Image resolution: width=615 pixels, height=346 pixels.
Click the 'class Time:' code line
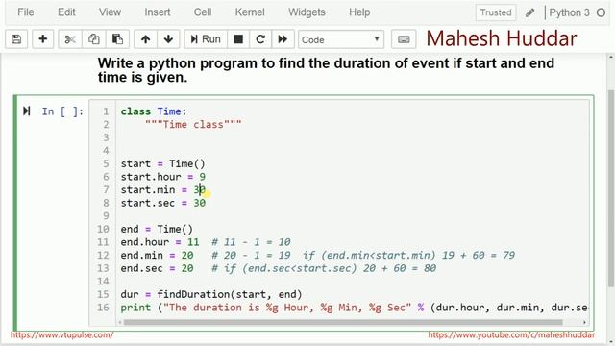[x=154, y=111]
